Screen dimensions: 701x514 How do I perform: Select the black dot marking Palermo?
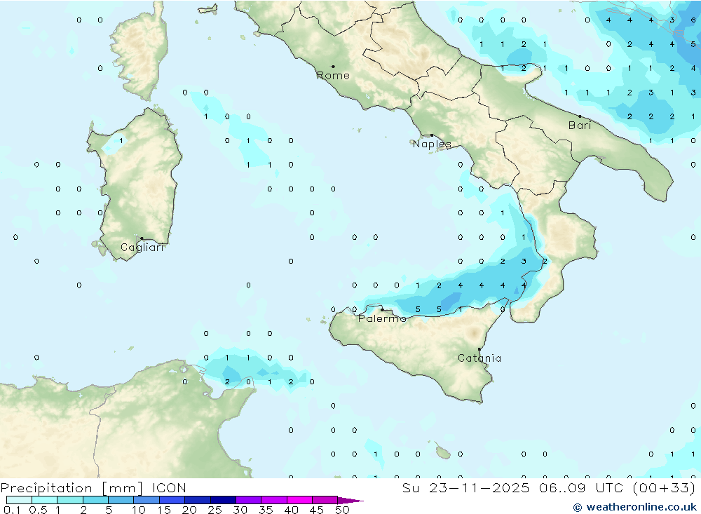[382, 309]
